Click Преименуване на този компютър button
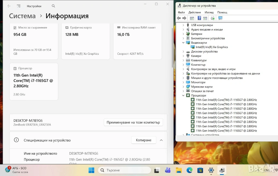This screenshot has width=278, height=176. pyautogui.click(x=133, y=122)
